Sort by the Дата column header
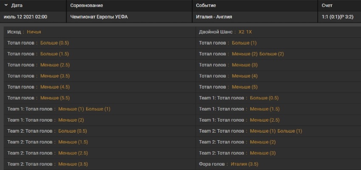361x170 pixels. click(x=17, y=6)
